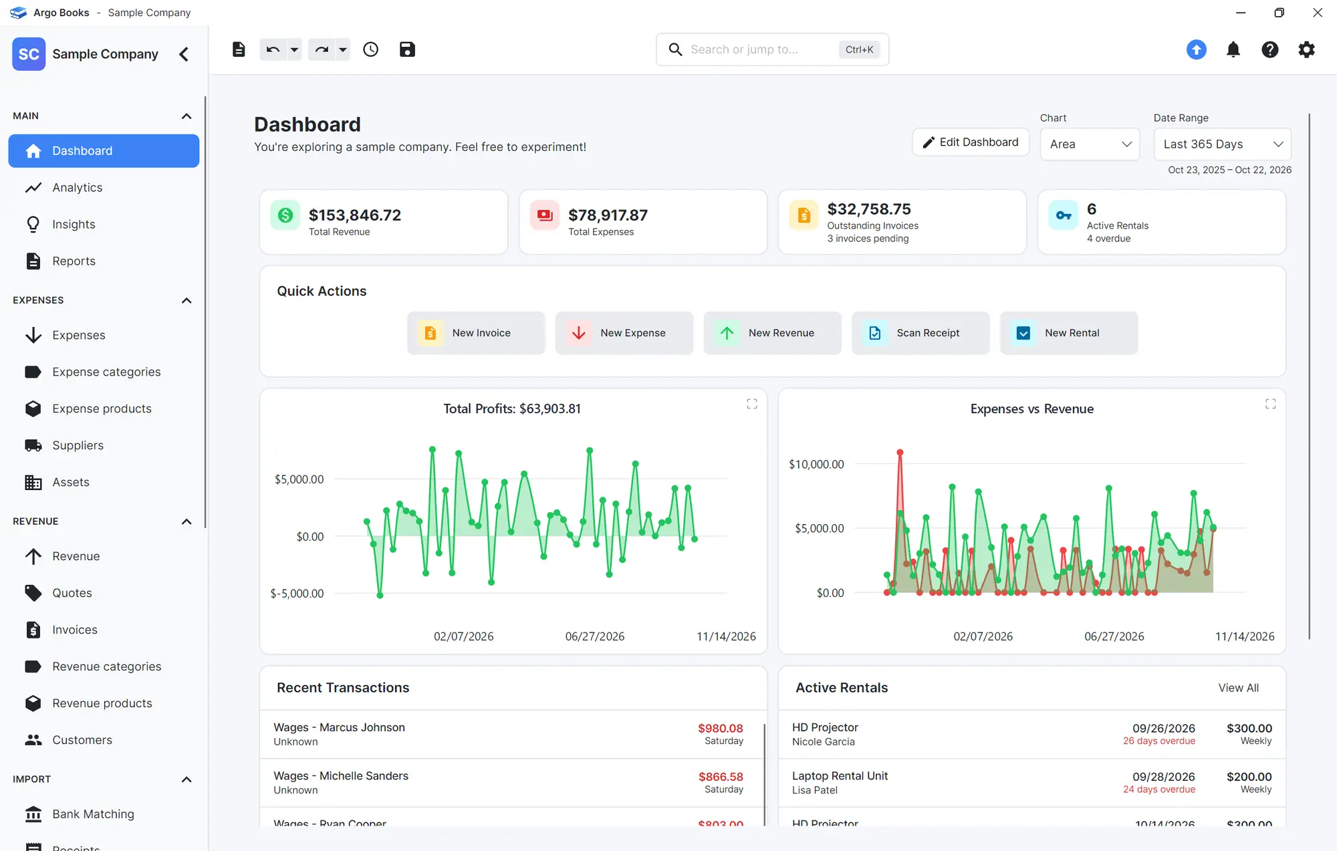Open the Chart type dropdown showing Area
Viewport: 1337px width, 851px height.
point(1090,144)
